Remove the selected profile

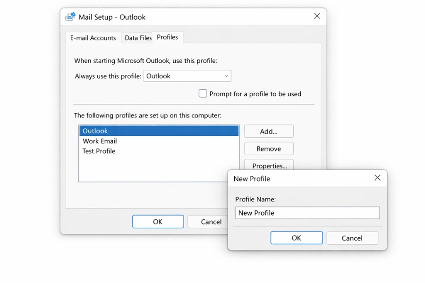268,148
